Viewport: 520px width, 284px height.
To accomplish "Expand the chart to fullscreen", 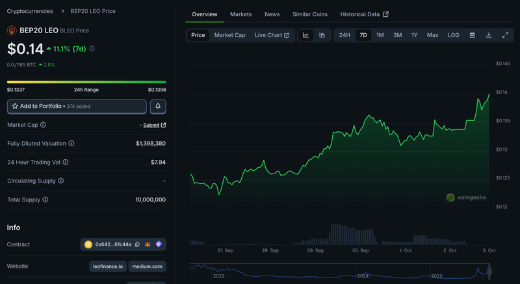I will 505,35.
